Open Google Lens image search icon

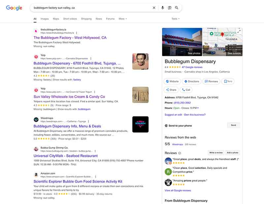point(170,8)
